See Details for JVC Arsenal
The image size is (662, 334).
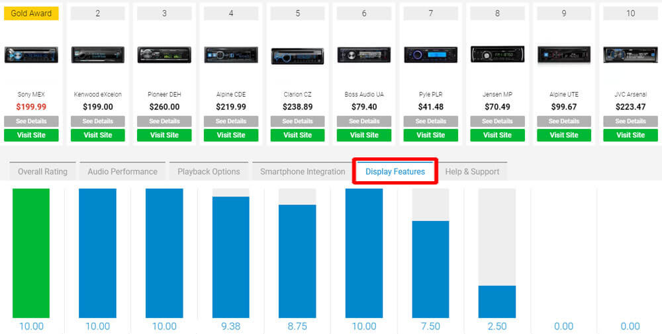pos(630,121)
